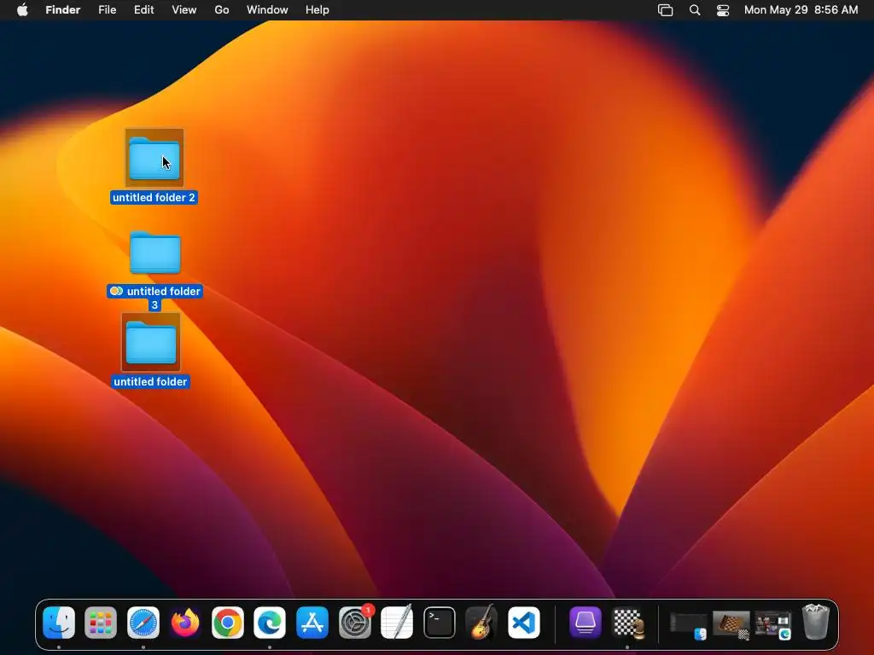Open the Go menu
874x655 pixels.
point(222,10)
